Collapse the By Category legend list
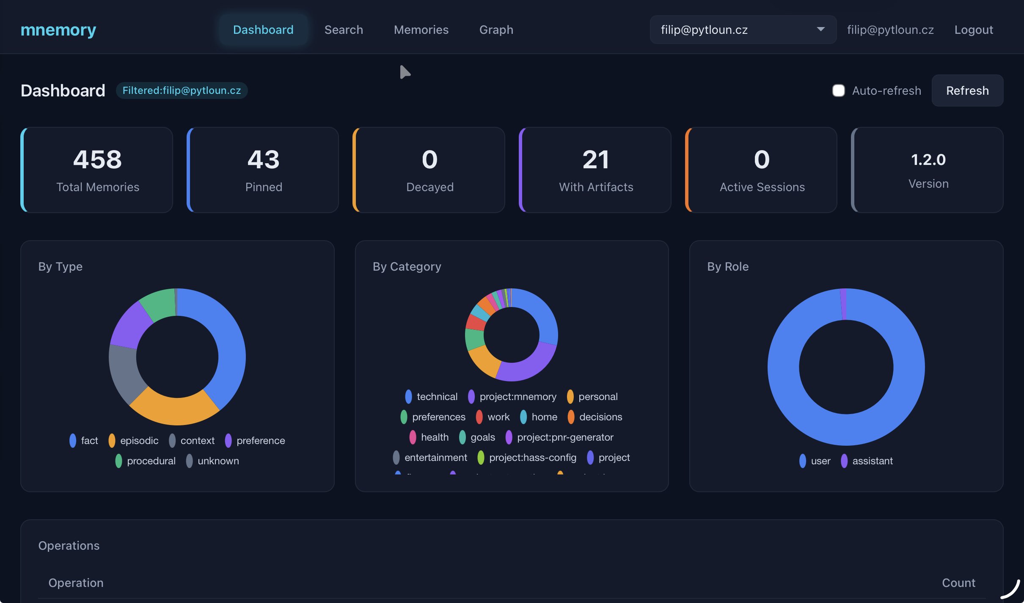 tap(406, 266)
